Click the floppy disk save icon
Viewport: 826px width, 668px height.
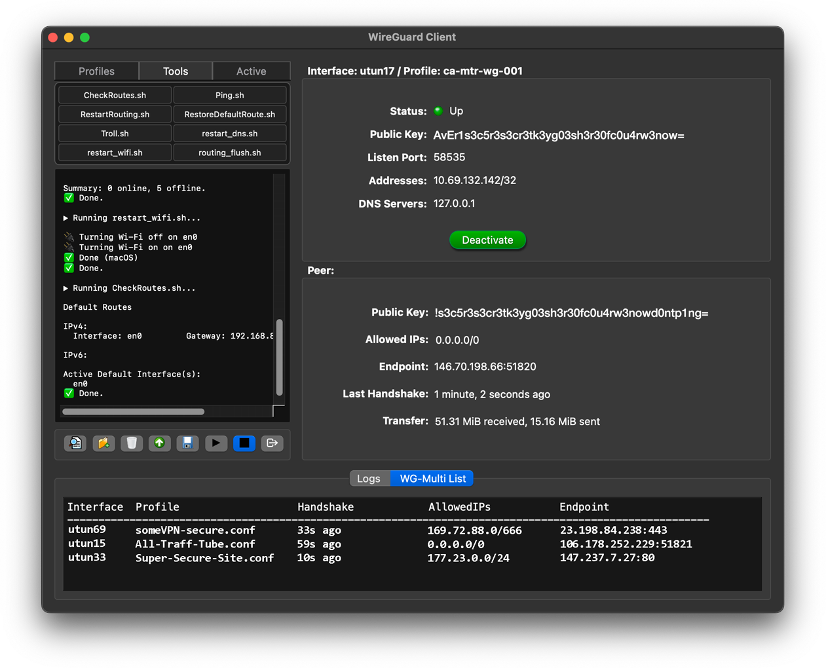click(187, 443)
